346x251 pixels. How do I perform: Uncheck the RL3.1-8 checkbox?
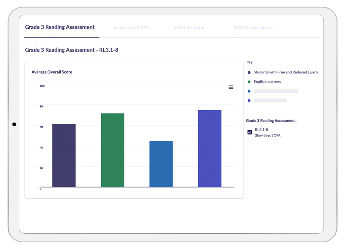(250, 132)
